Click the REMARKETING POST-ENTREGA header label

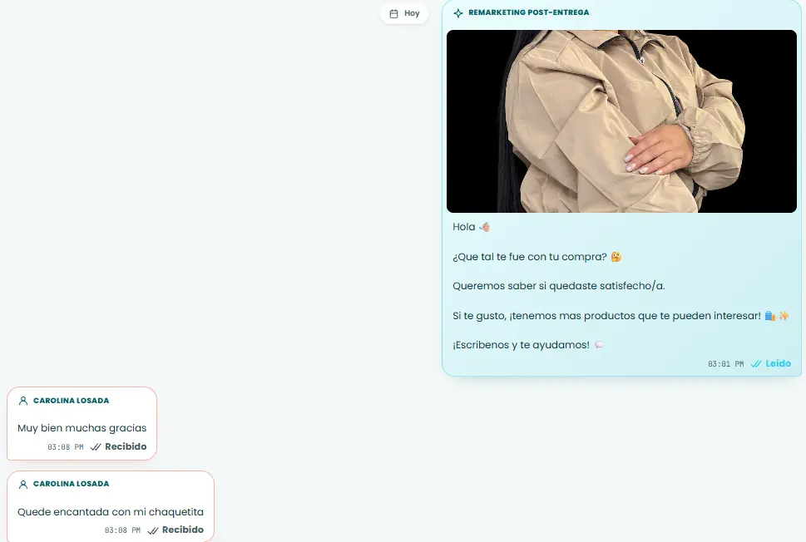[x=528, y=12]
